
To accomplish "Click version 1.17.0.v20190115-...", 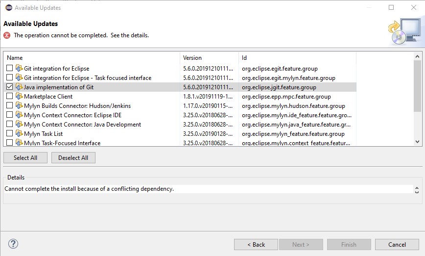I will (208, 105).
